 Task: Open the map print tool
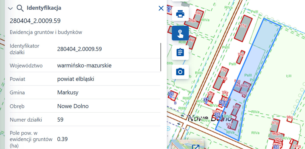(180, 14)
